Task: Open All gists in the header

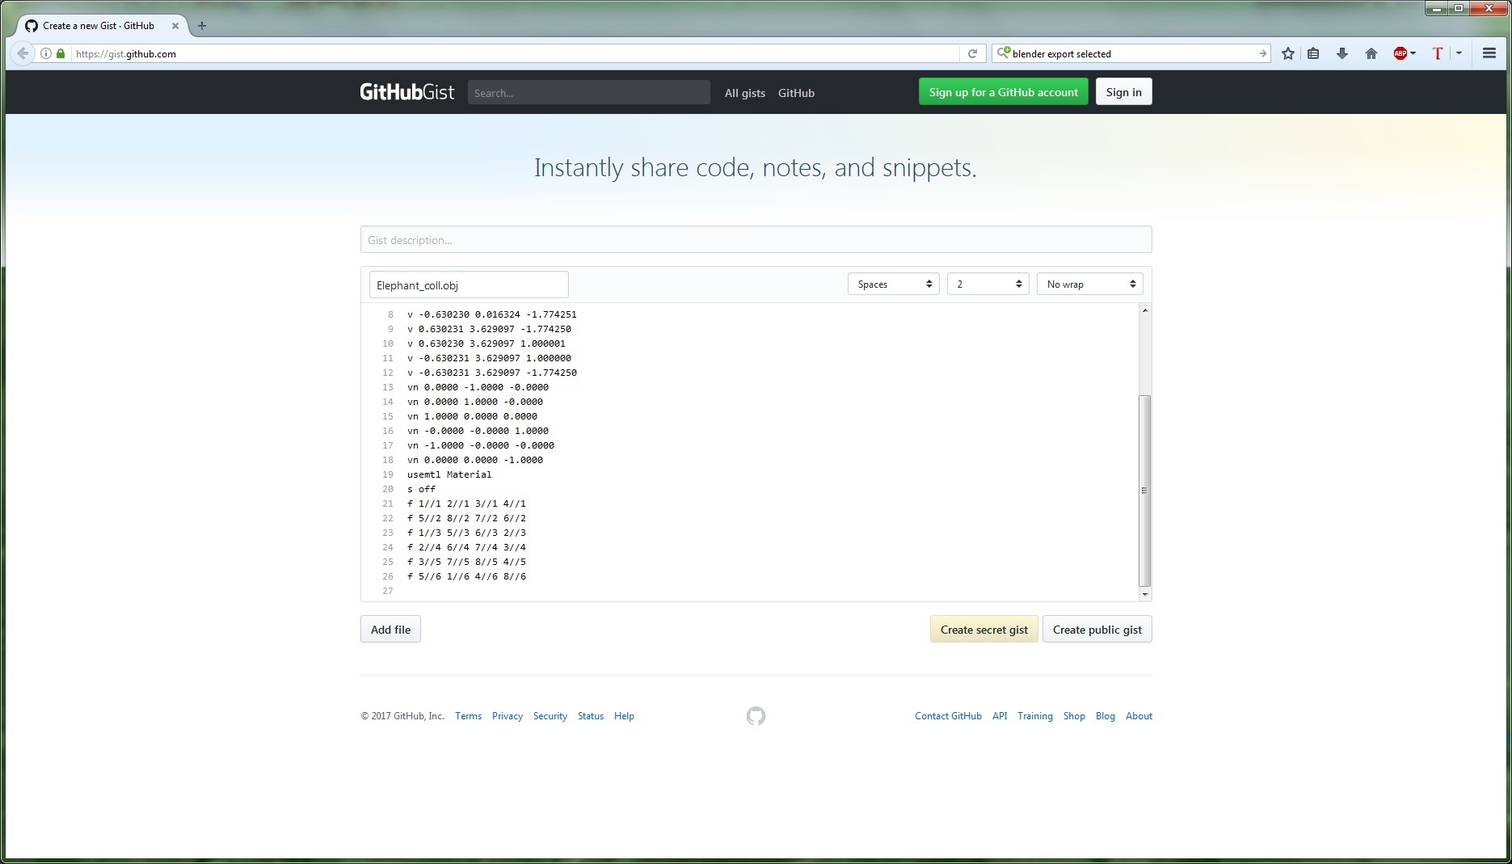Action: point(744,93)
